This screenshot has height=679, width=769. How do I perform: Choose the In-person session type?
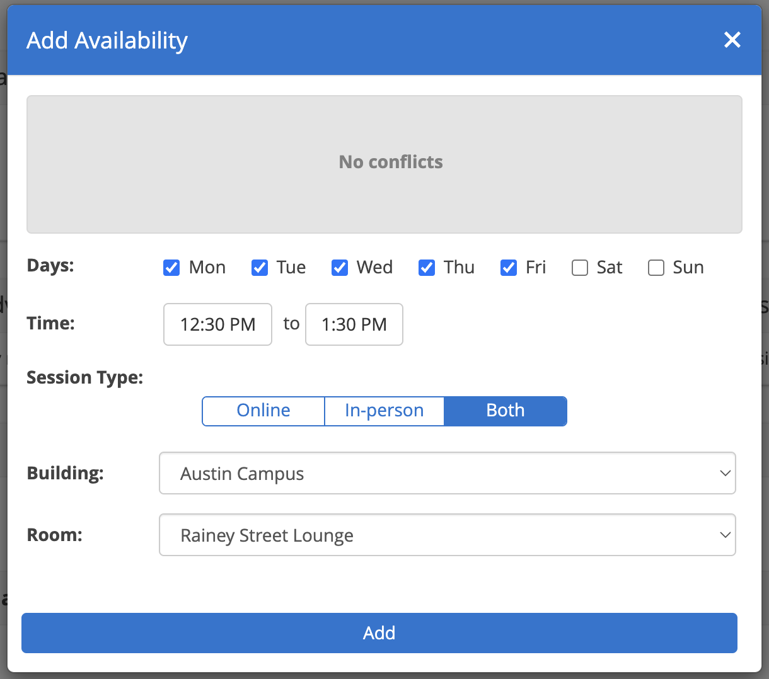pos(384,411)
